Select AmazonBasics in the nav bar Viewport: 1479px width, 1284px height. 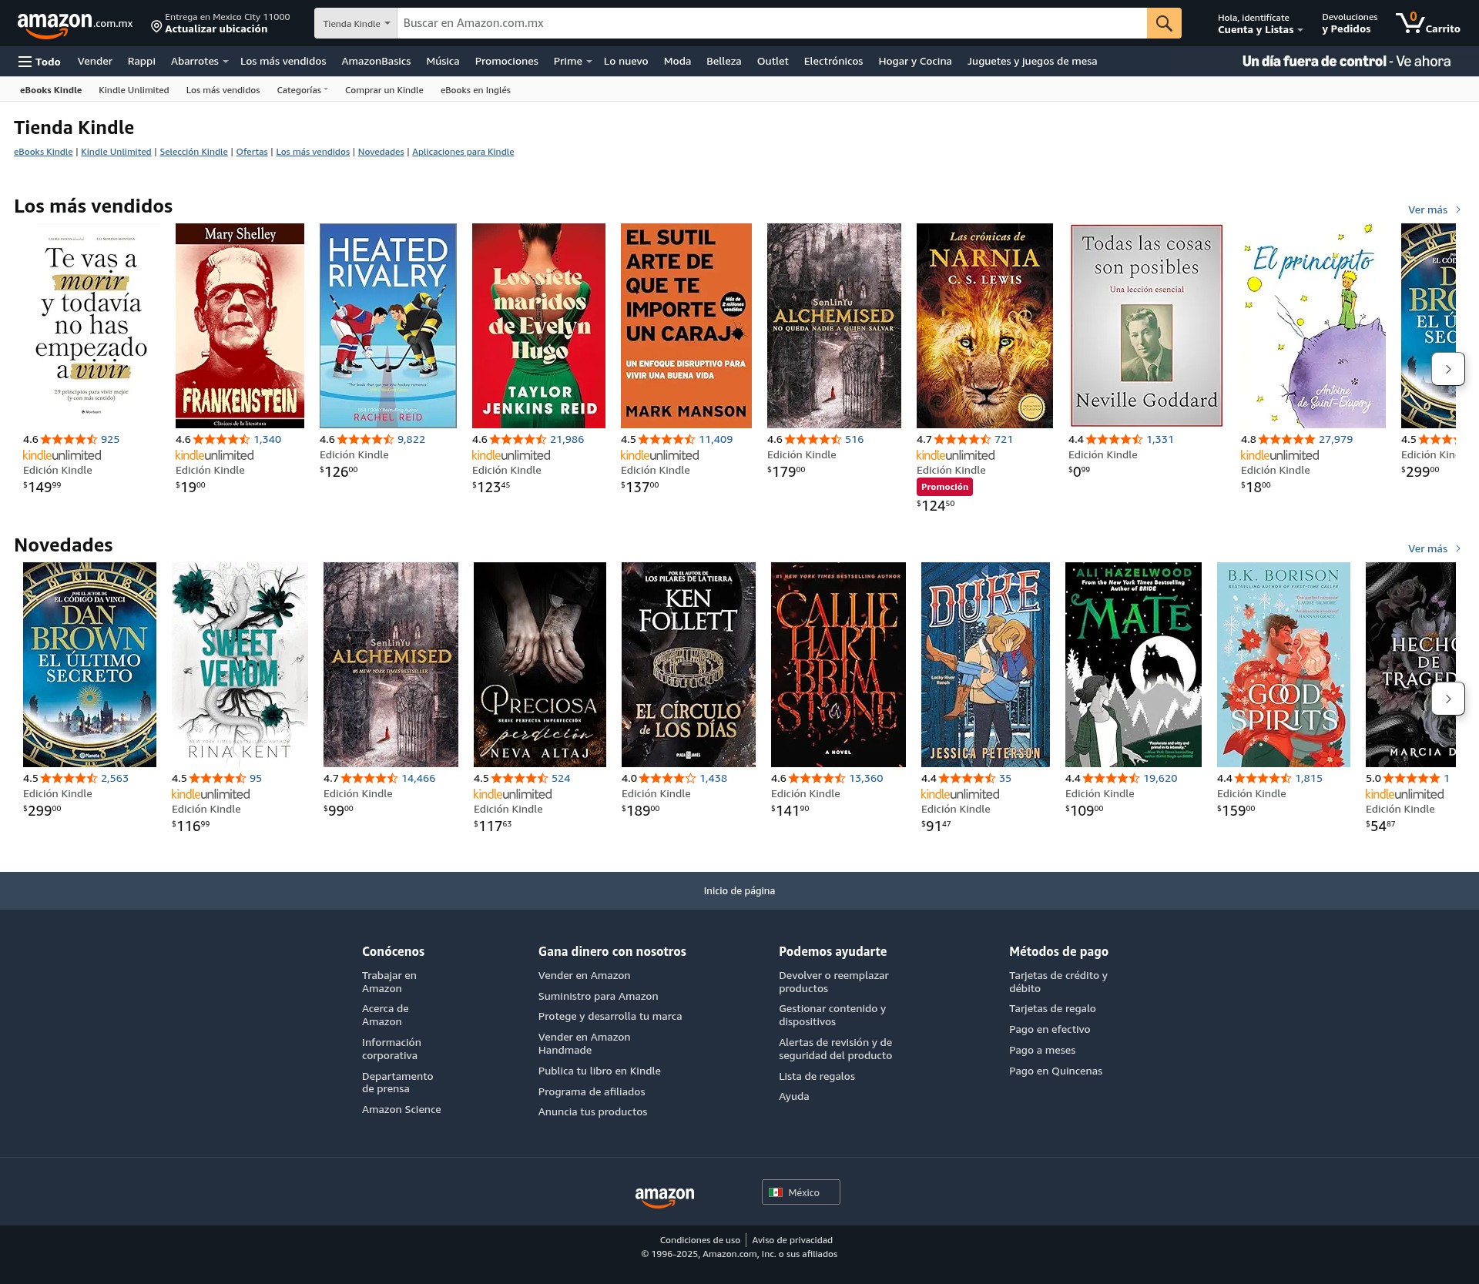coord(376,62)
